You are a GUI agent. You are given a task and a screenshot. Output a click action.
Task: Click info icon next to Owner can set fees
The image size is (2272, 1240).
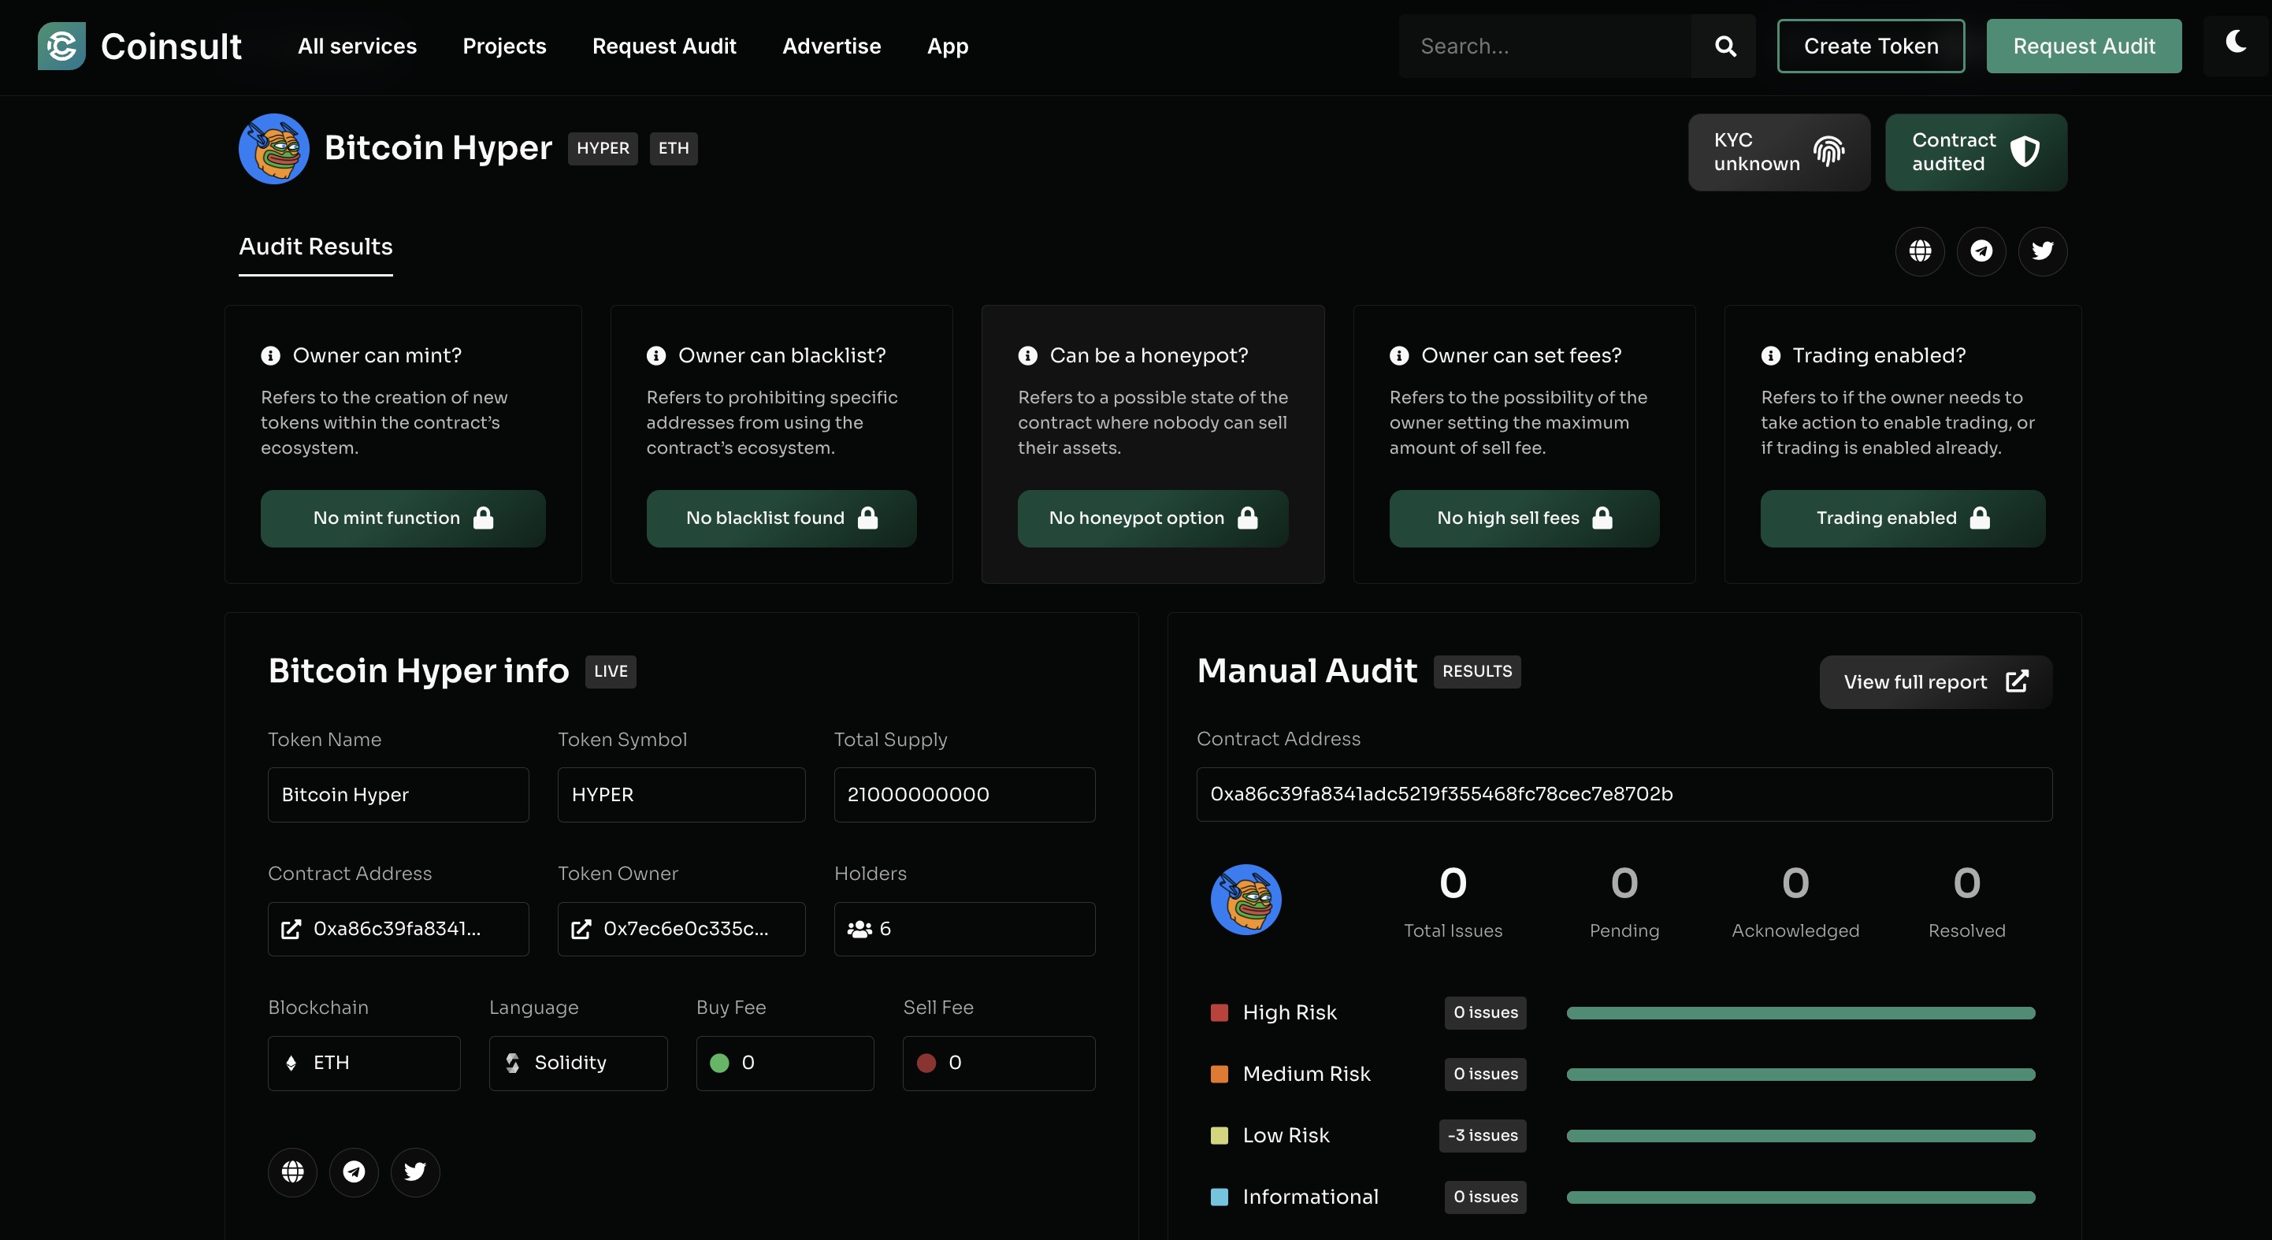(1399, 355)
